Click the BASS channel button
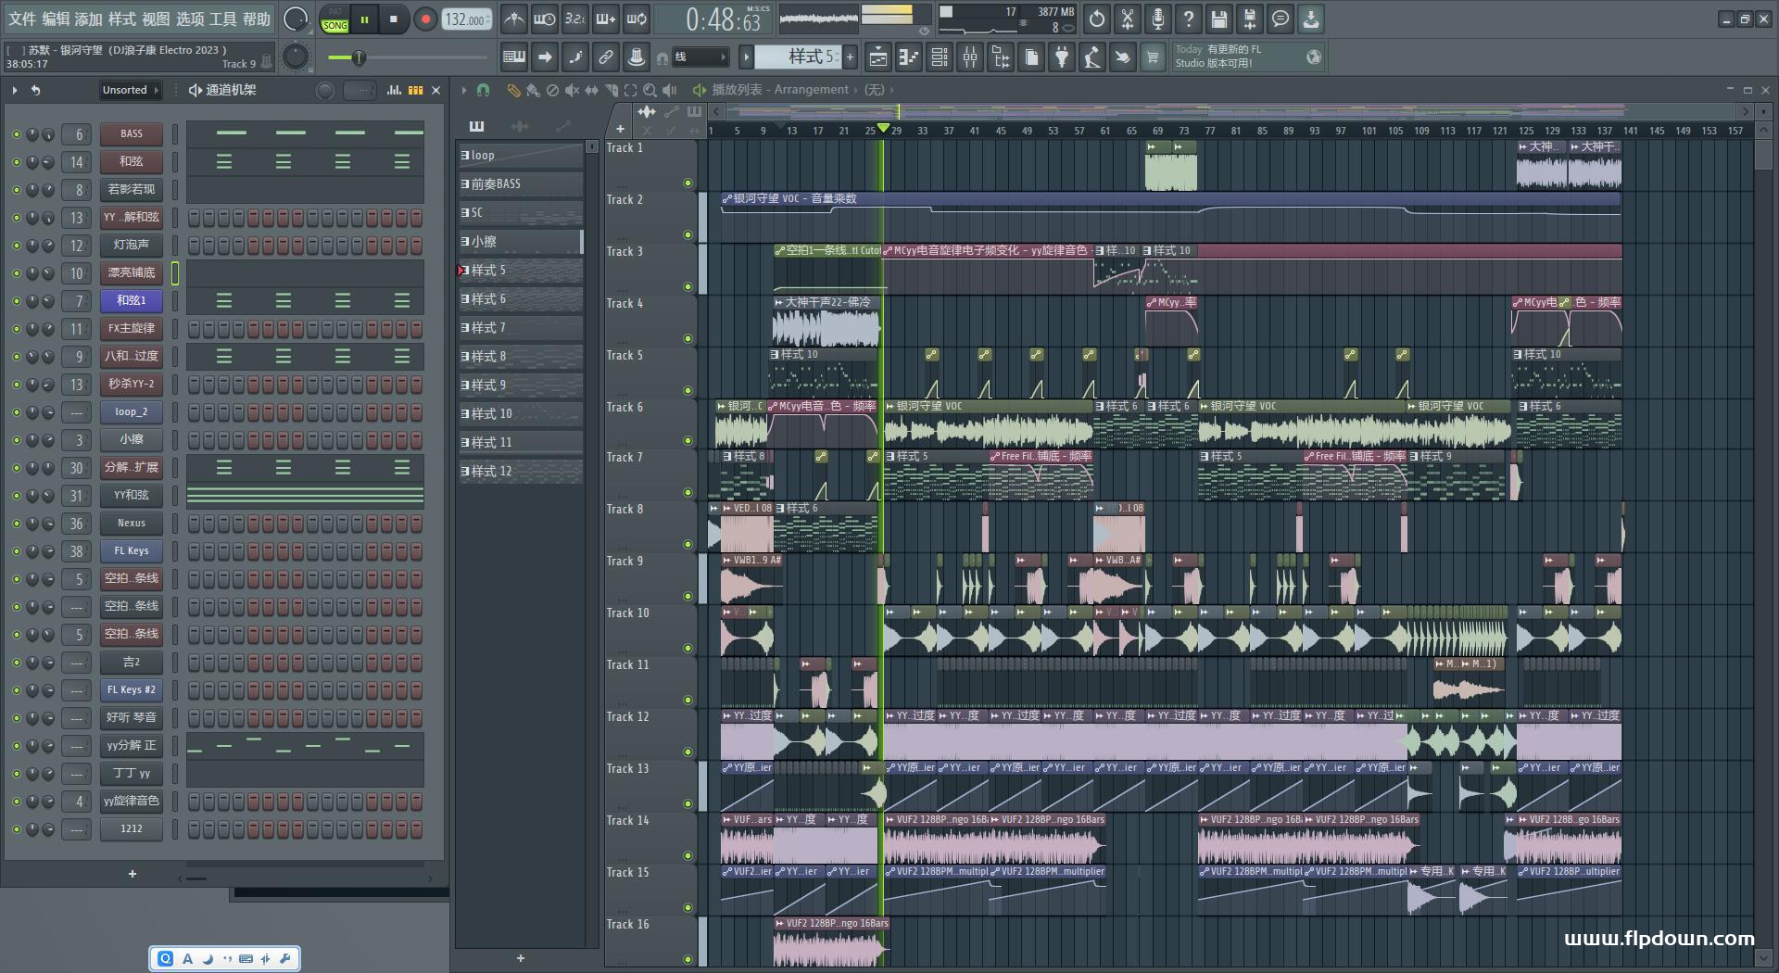 pyautogui.click(x=132, y=134)
